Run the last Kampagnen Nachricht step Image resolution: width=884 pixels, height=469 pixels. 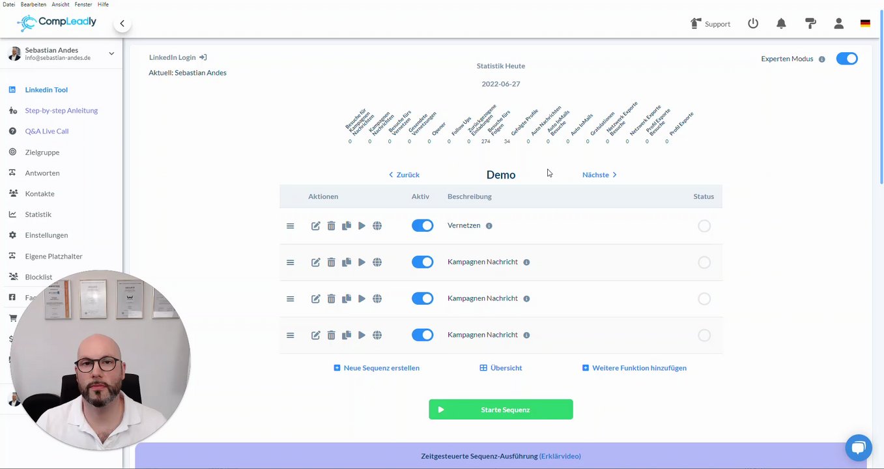coord(362,335)
